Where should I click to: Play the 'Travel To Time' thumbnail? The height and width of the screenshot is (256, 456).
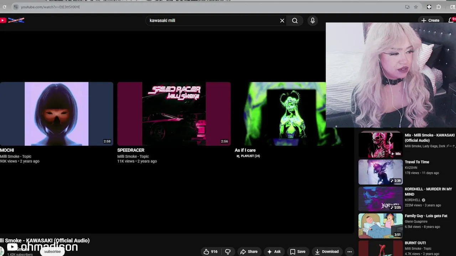380,172
